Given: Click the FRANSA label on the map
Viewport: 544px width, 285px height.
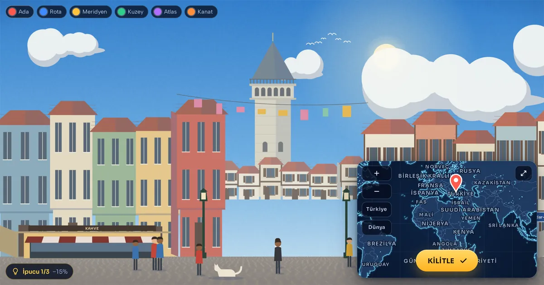Looking at the screenshot, I should pos(430,185).
